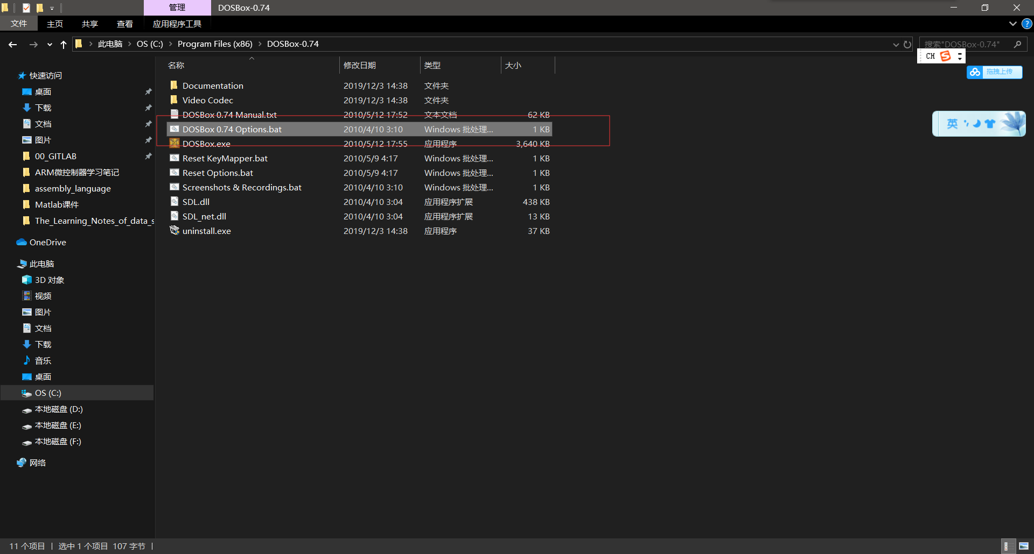The width and height of the screenshot is (1034, 554).
Task: Select the SDL_net.dll file name
Action: [x=204, y=216]
